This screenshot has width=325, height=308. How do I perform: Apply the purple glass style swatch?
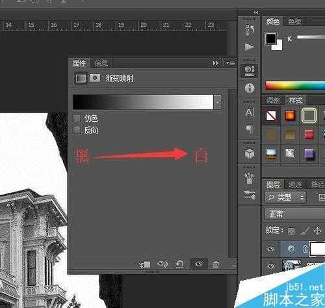(309, 154)
